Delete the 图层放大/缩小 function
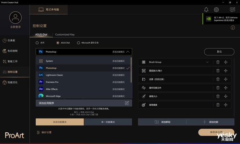The width and height of the screenshot is (240, 144). (x=218, y=71)
